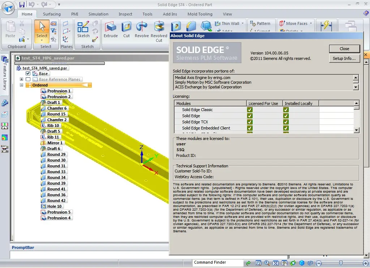Screen dimensions: 370x268
Task: Switch to the PMI ribbon tab
Action: [x=74, y=14]
